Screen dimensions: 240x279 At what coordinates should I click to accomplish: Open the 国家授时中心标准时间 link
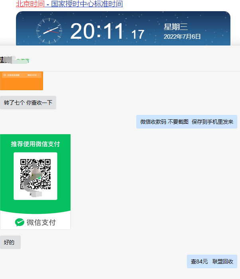coord(87,4)
